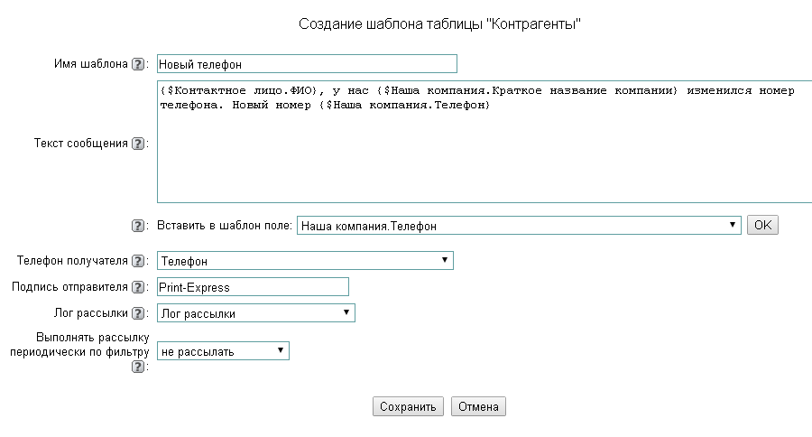
Task: Expand the Наша компания.Телефон field dropdown
Action: click(x=519, y=226)
